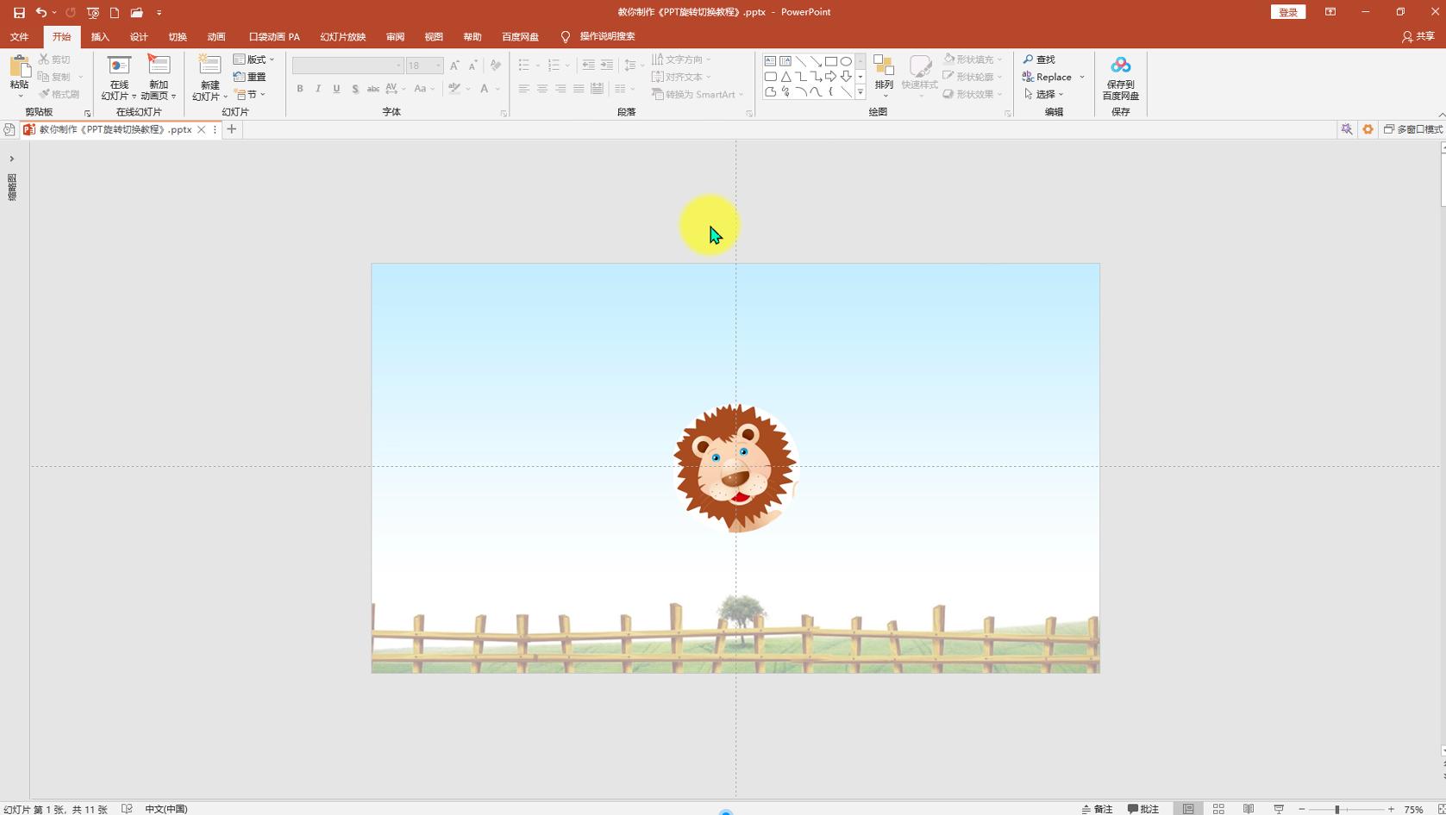Click the 新建幻灯片 new slide icon

click(210, 66)
